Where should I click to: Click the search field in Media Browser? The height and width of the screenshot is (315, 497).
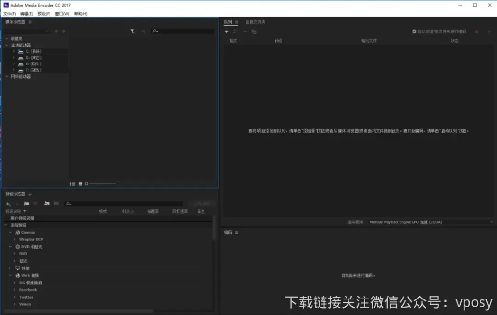183,31
